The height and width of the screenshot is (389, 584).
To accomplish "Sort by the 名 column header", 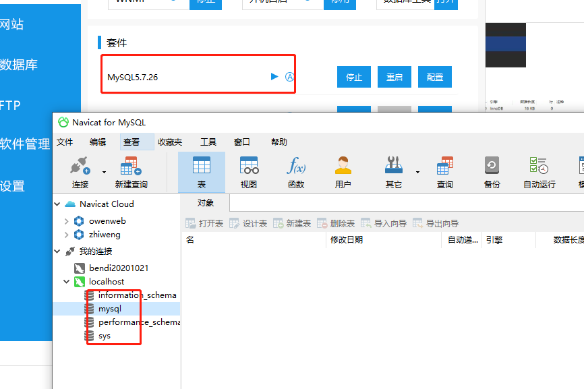I will (x=254, y=240).
